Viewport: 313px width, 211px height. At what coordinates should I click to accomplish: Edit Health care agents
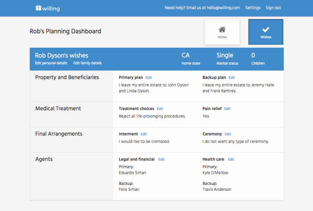tap(231, 159)
